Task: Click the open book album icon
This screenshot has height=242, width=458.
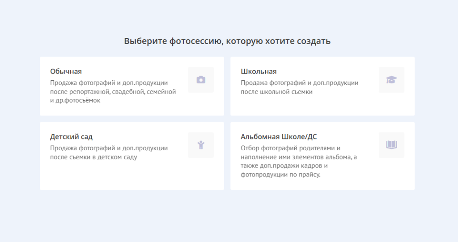Action: 391,145
